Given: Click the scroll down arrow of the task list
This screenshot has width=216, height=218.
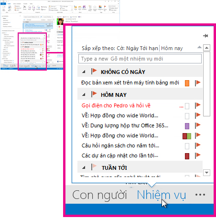Looking at the screenshot, I should [206, 173].
